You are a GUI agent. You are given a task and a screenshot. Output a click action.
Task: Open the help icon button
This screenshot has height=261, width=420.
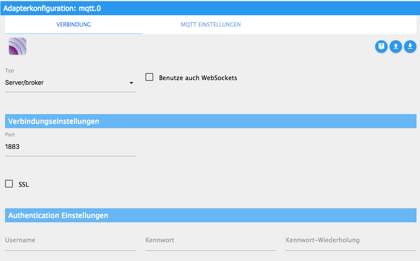[381, 46]
